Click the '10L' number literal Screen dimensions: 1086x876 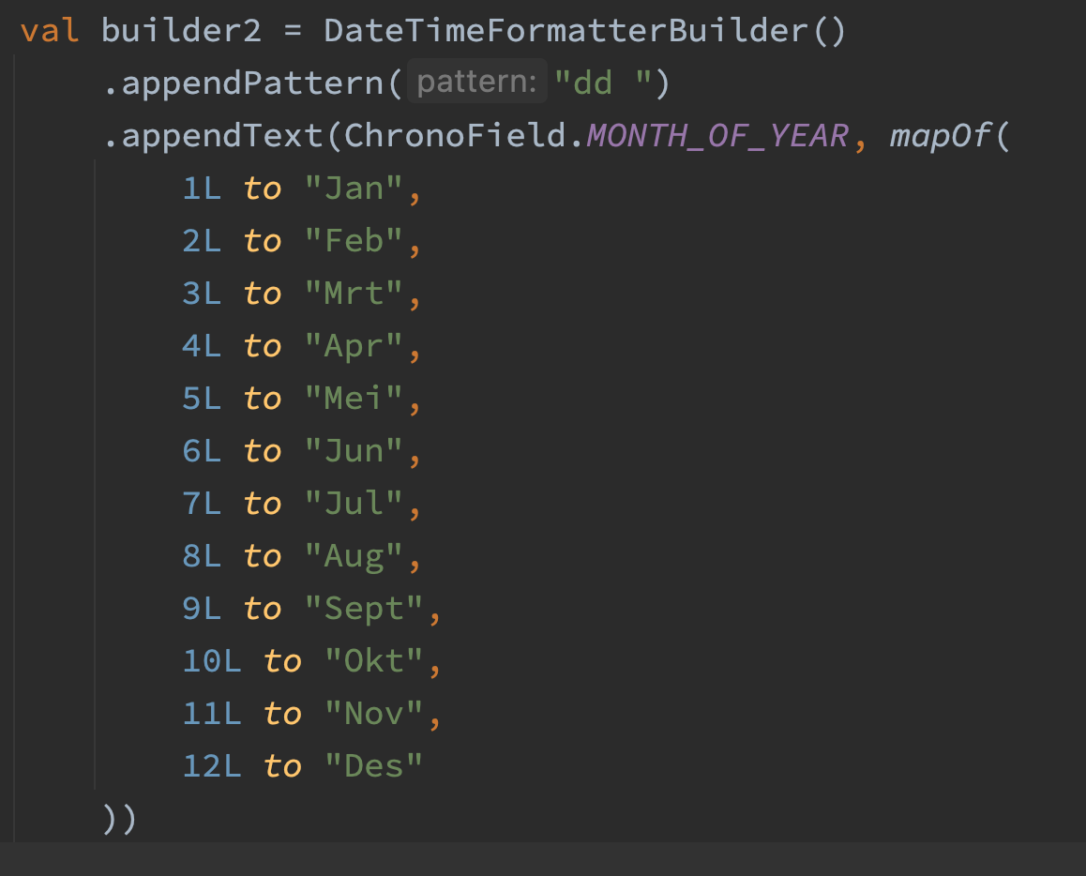(x=212, y=662)
